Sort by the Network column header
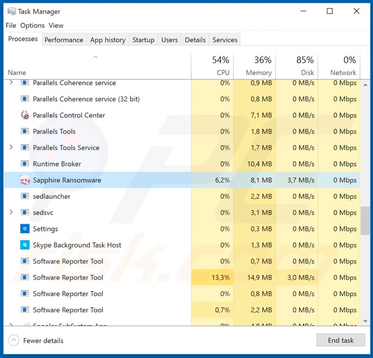 (x=339, y=66)
